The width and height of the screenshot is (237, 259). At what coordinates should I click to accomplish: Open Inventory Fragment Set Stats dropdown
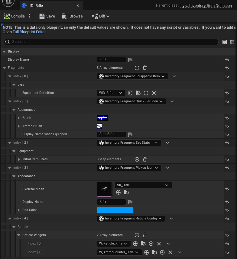point(129,143)
